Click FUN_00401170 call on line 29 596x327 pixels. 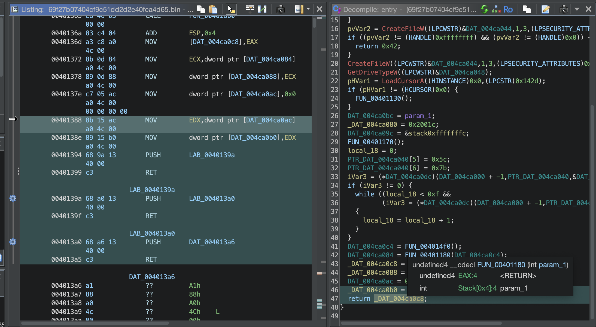click(370, 142)
